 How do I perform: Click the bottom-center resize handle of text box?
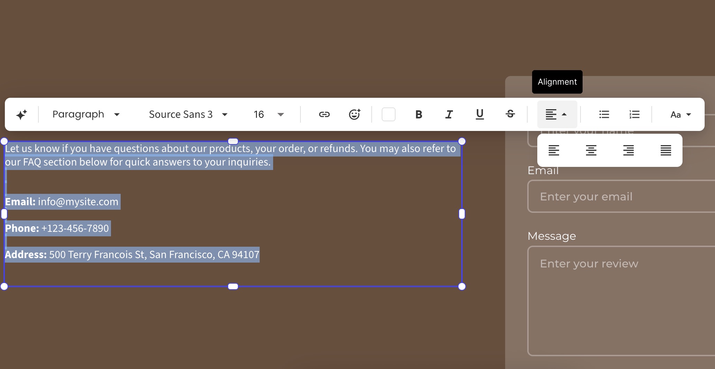pos(233,286)
